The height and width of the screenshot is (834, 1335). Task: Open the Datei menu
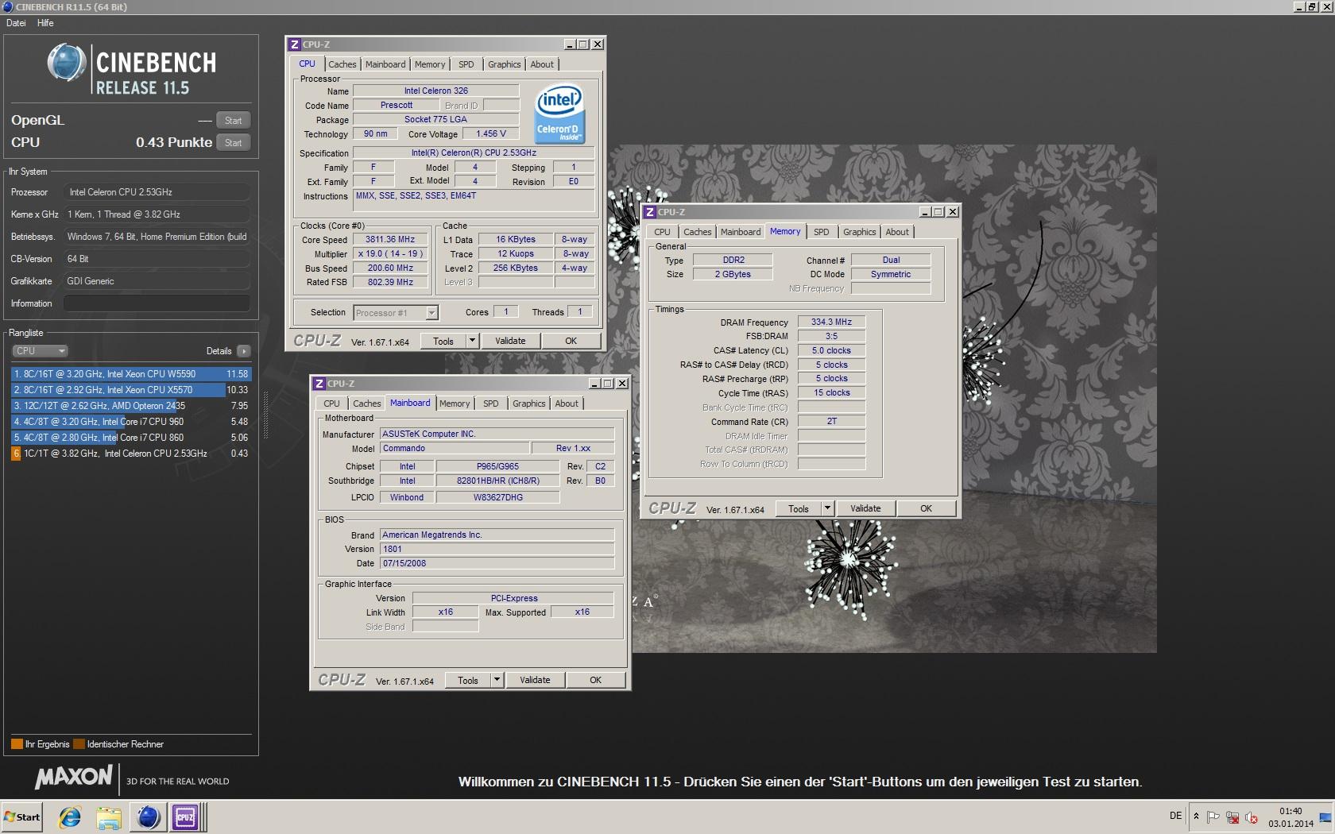pyautogui.click(x=16, y=23)
